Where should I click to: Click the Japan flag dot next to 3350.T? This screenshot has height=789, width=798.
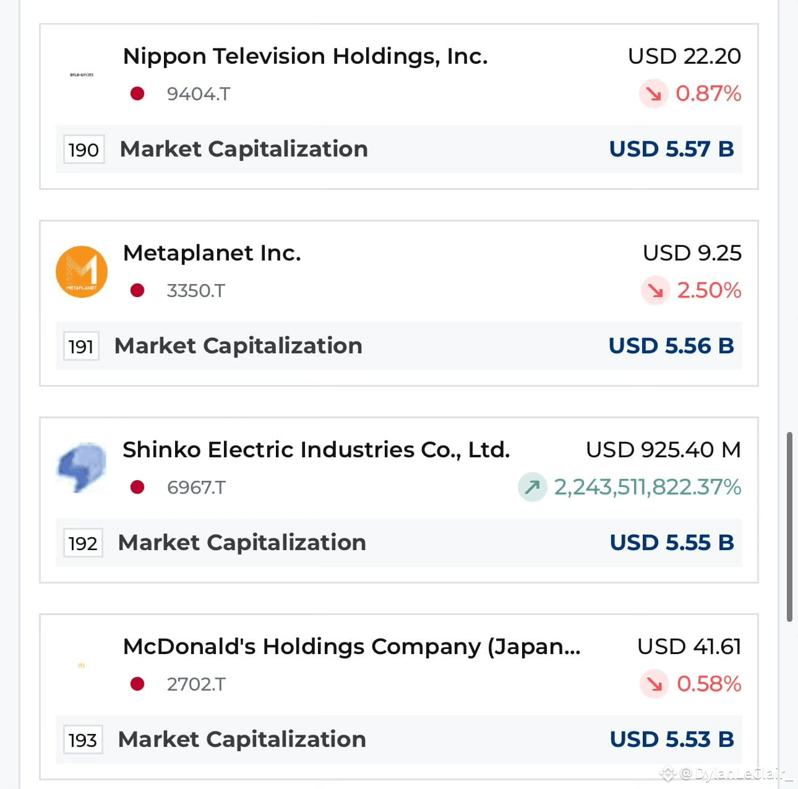click(137, 290)
